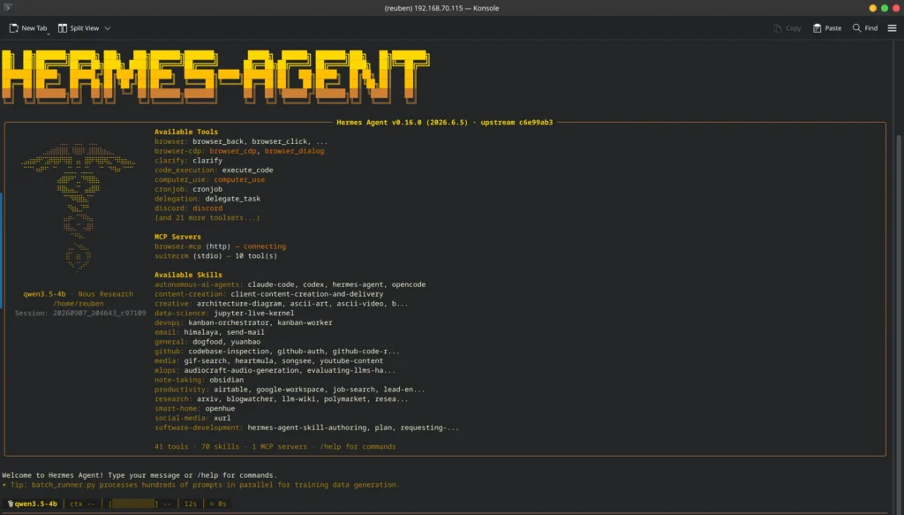The width and height of the screenshot is (904, 515).
Task: Click 'client-content-creation-and-delivery' skill text
Action: click(306, 293)
